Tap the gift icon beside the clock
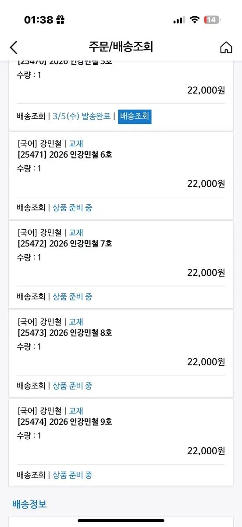This screenshot has width=242, height=527. (60, 20)
